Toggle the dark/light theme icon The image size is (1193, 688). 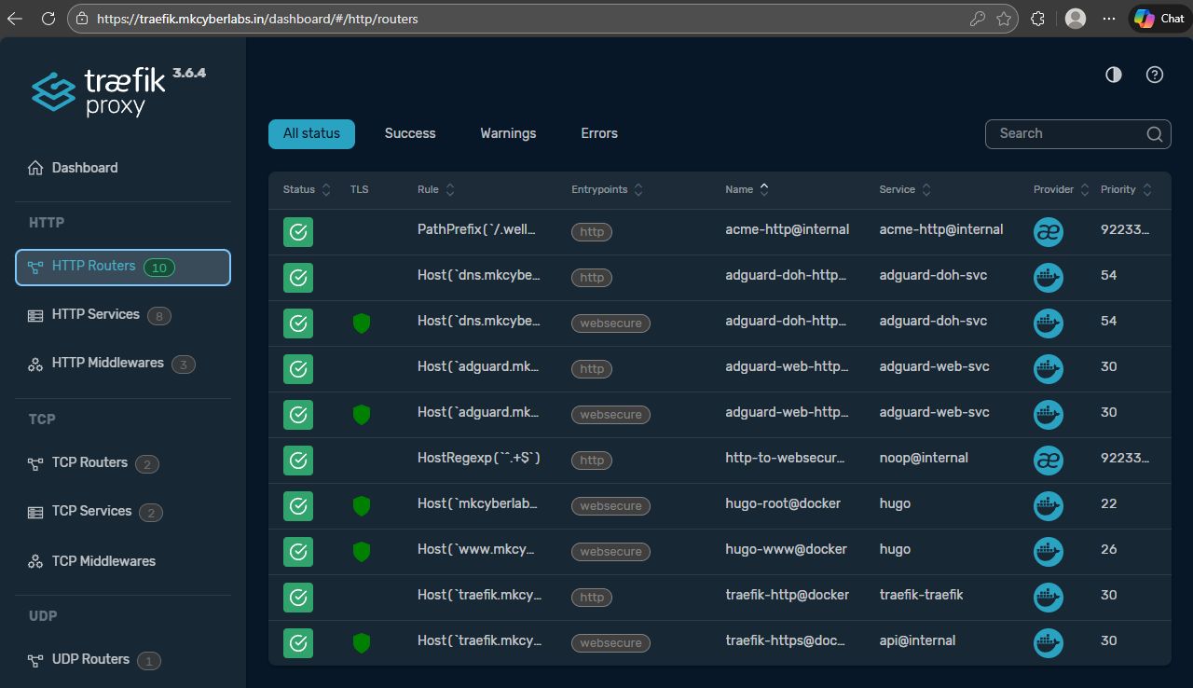1114,75
